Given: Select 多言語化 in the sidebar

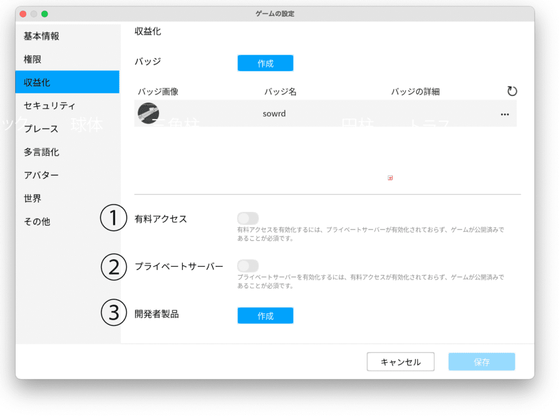Looking at the screenshot, I should [x=41, y=152].
